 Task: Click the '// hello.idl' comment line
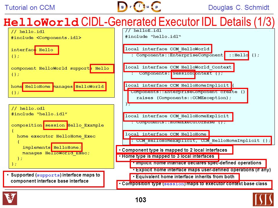[x=28, y=32]
